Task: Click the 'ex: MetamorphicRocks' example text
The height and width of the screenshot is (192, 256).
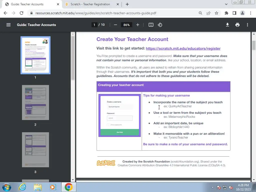Action: pos(179,117)
